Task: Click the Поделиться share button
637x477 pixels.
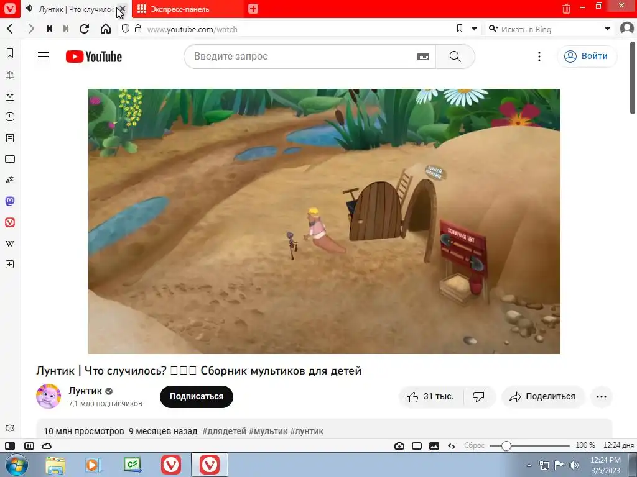Action: (542, 397)
